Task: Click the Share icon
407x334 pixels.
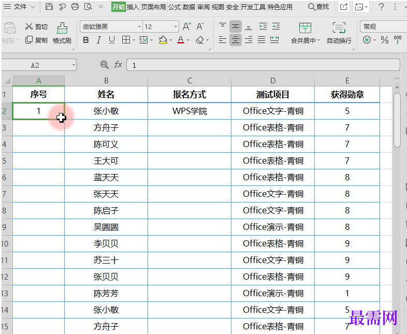Action: (343, 7)
